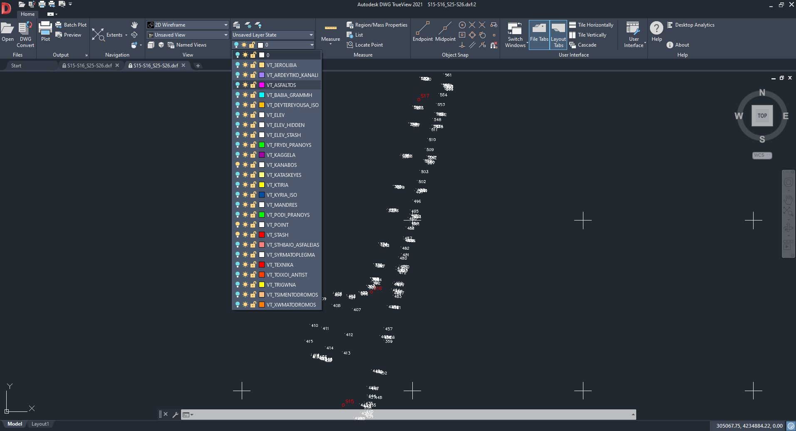Toggle visibility lightbulb for VT_KTIRIA layer
This screenshot has width=796, height=431.
click(237, 185)
